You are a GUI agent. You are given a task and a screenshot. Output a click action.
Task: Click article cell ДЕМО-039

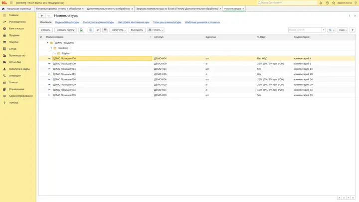(160, 95)
